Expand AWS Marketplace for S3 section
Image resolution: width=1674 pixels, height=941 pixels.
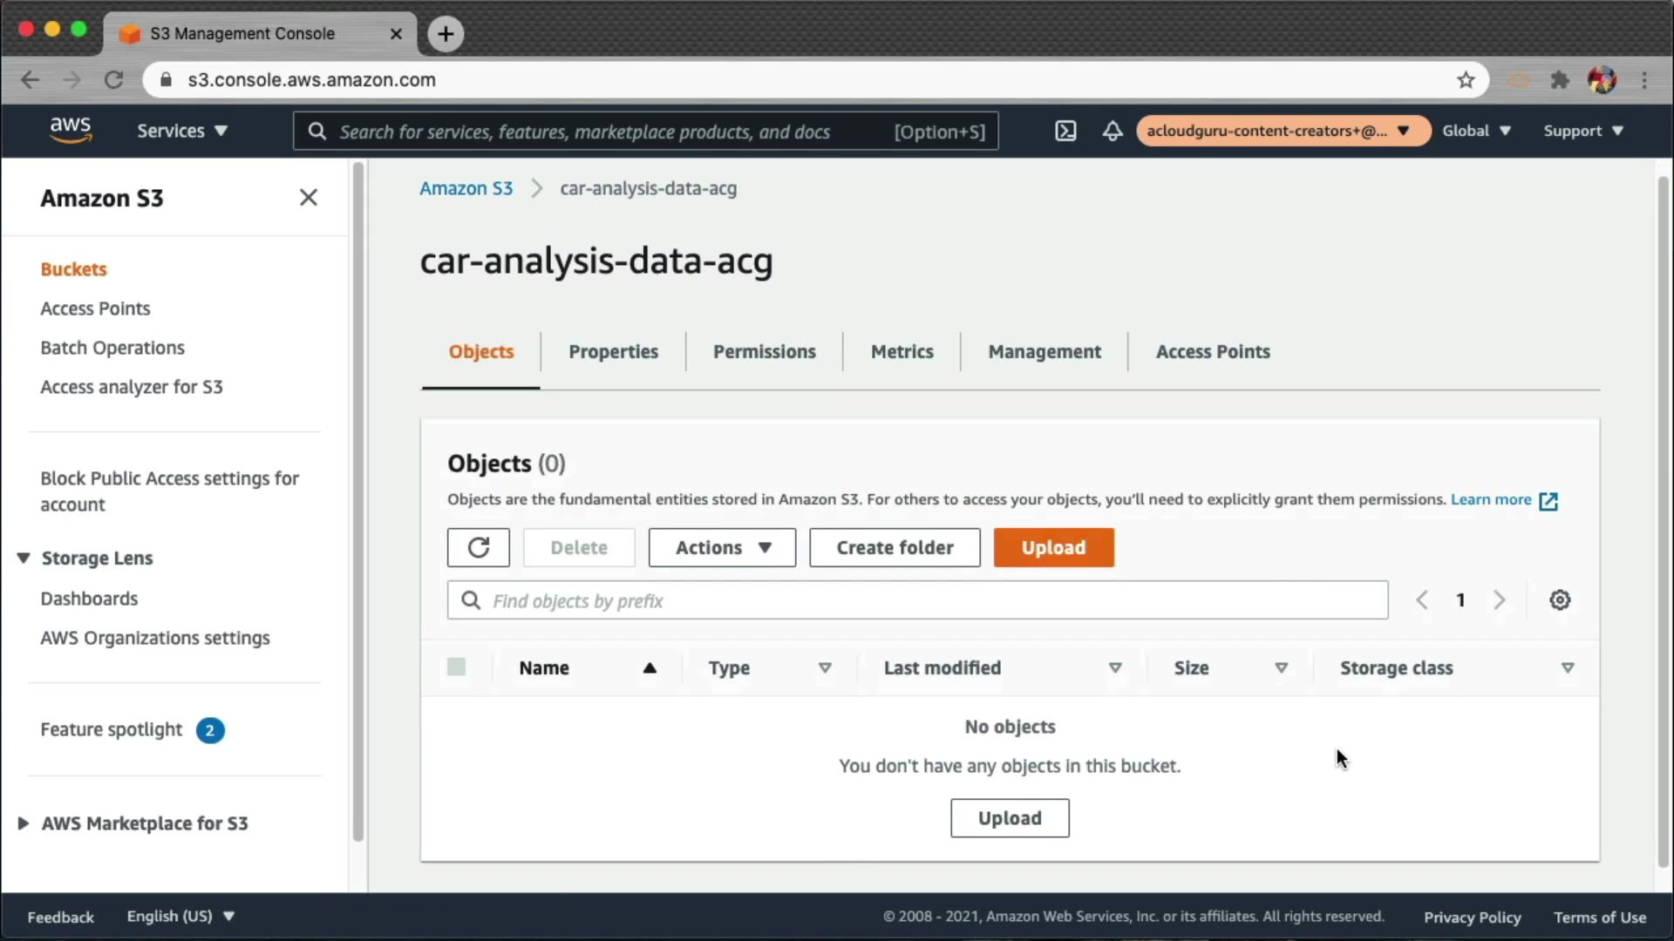tap(24, 823)
